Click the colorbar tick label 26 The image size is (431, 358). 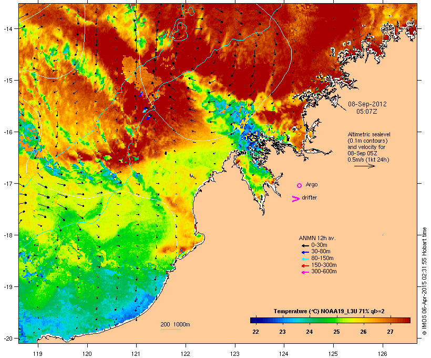coord(363,332)
